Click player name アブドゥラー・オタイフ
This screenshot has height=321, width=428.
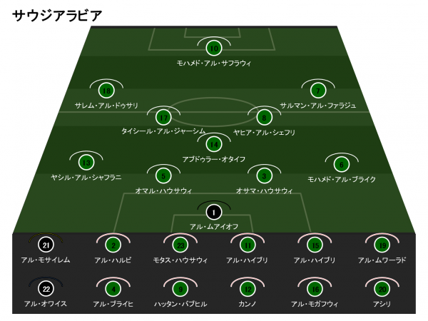(214, 159)
